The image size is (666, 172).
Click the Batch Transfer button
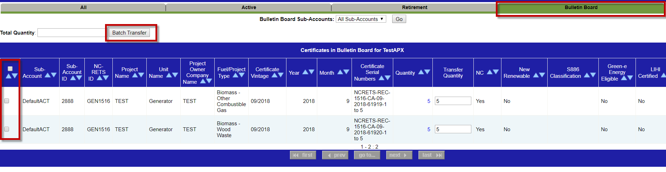coord(129,33)
